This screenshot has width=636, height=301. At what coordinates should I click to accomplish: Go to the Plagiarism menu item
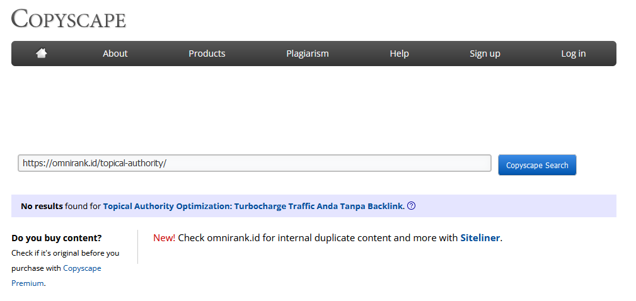308,54
